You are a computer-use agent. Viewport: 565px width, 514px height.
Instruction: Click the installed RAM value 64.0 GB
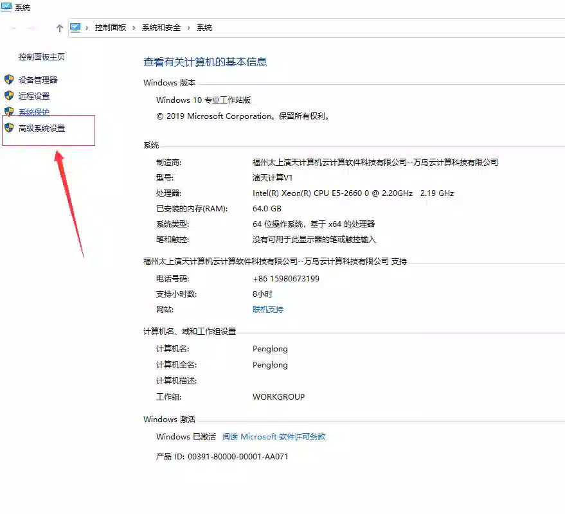coord(267,209)
